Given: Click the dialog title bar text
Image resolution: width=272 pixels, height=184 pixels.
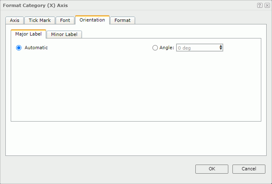Looking at the screenshot, I should point(35,5).
